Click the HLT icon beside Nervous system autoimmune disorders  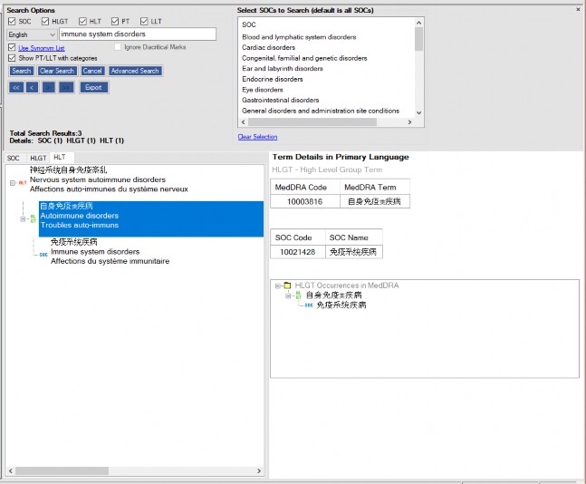(22, 182)
